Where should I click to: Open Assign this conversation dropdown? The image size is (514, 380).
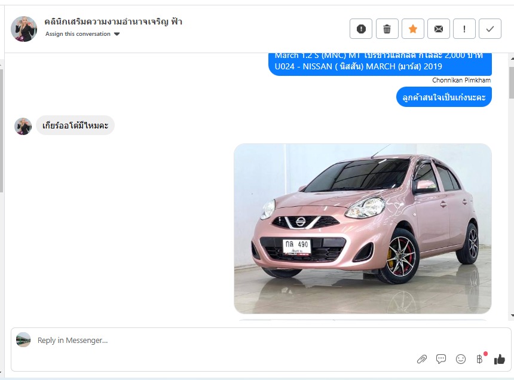coord(82,34)
